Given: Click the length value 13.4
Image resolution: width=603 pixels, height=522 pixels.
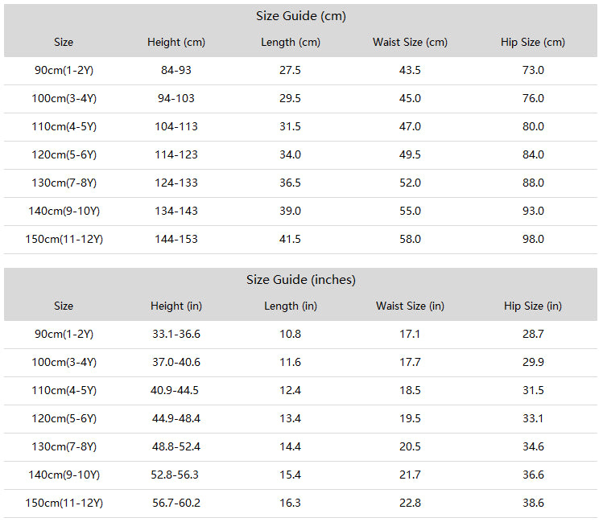Looking at the screenshot, I should pos(290,418).
